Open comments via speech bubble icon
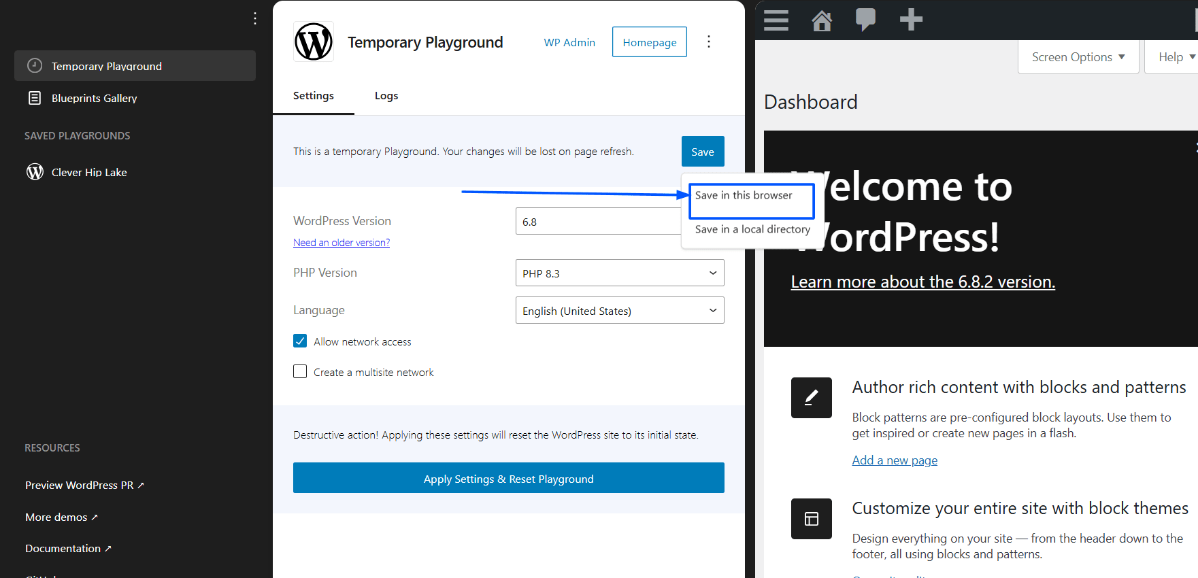The height and width of the screenshot is (578, 1198). (x=865, y=20)
